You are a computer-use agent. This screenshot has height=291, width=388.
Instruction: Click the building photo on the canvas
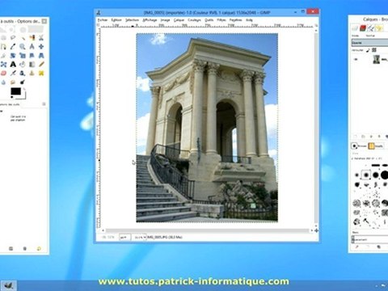[207, 128]
